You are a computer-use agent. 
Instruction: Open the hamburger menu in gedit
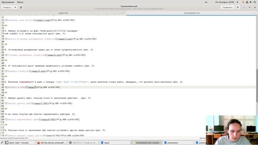(237, 7)
